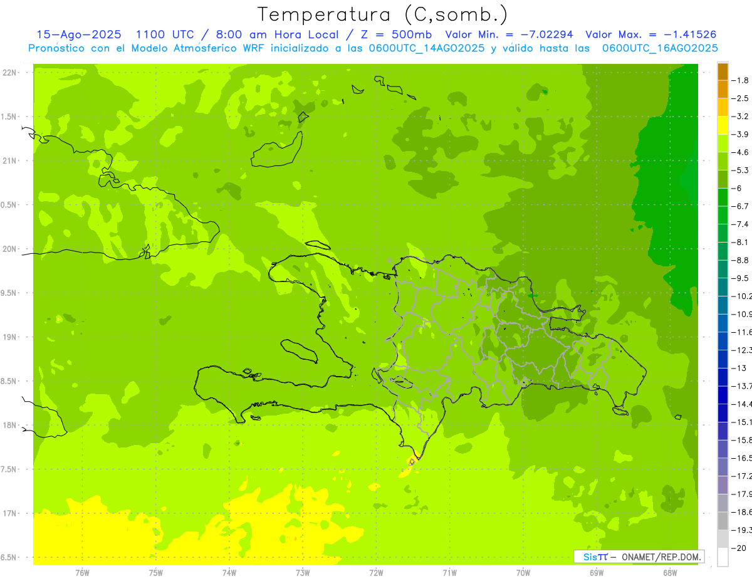Click the '76W' longitude axis label
The width and height of the screenshot is (752, 581).
pyautogui.click(x=82, y=572)
